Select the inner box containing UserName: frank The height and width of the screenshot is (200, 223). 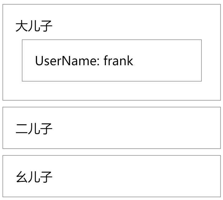[112, 60]
